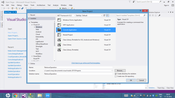Open File Explorer from the taskbar

[40, 95]
